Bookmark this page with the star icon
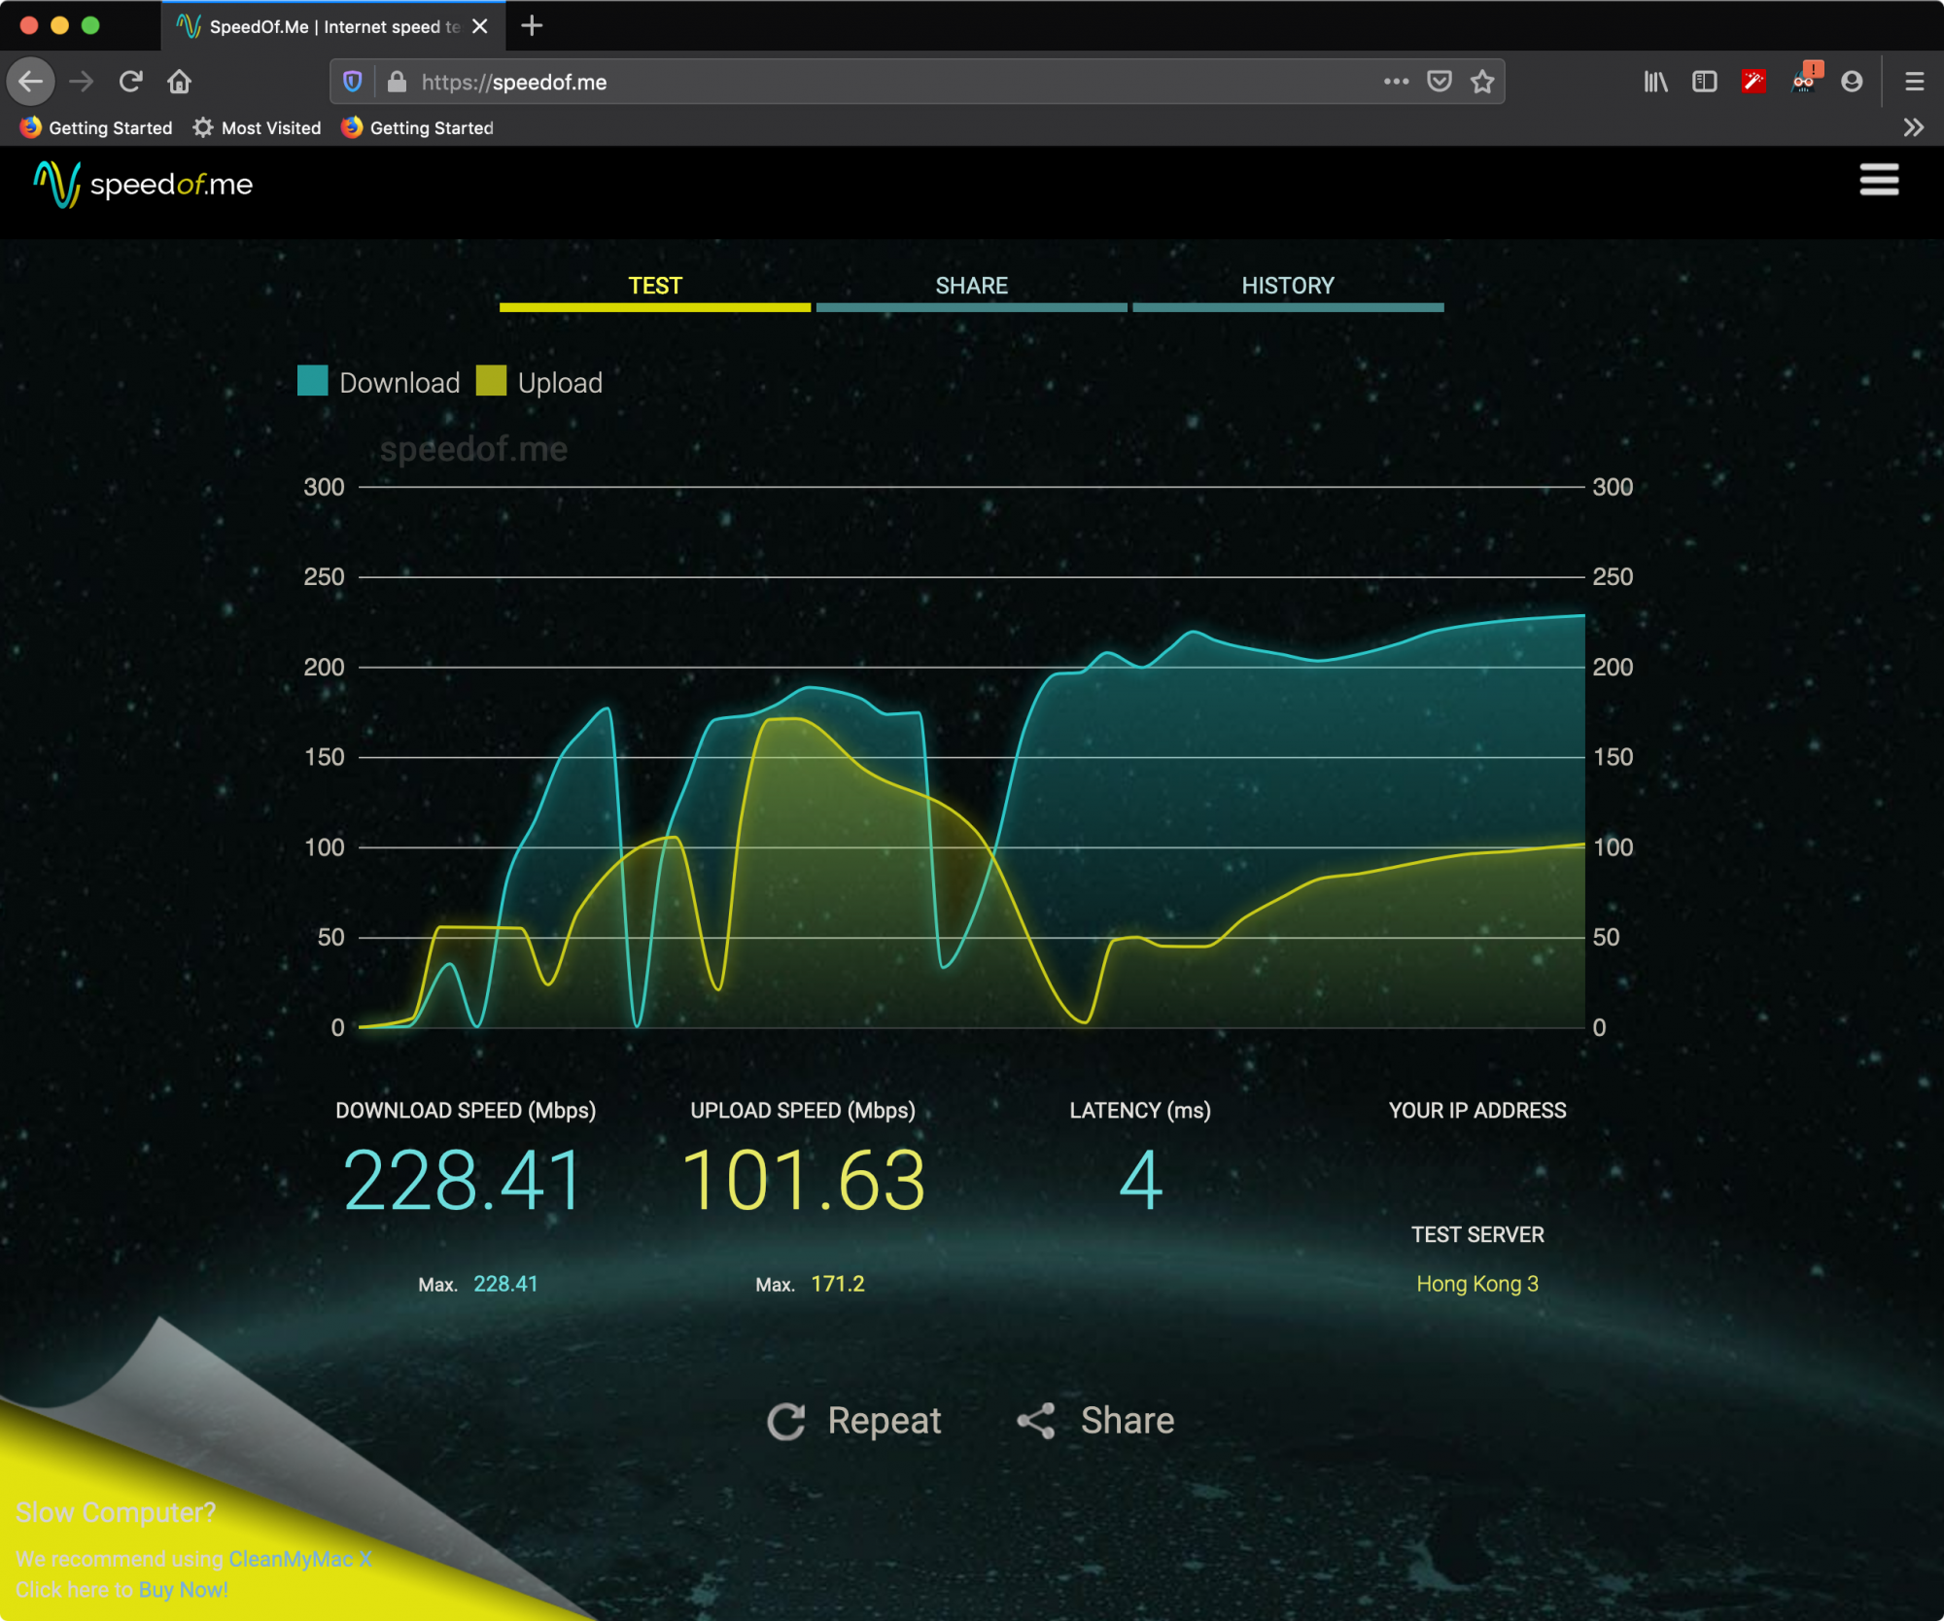Screen dimensions: 1944x1621 click(x=1481, y=82)
